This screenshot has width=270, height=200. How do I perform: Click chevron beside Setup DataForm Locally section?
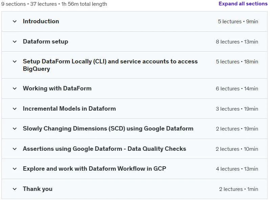click(15, 61)
